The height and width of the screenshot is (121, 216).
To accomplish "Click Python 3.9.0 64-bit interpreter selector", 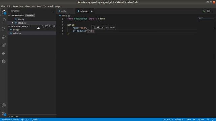I will [x=10, y=120].
